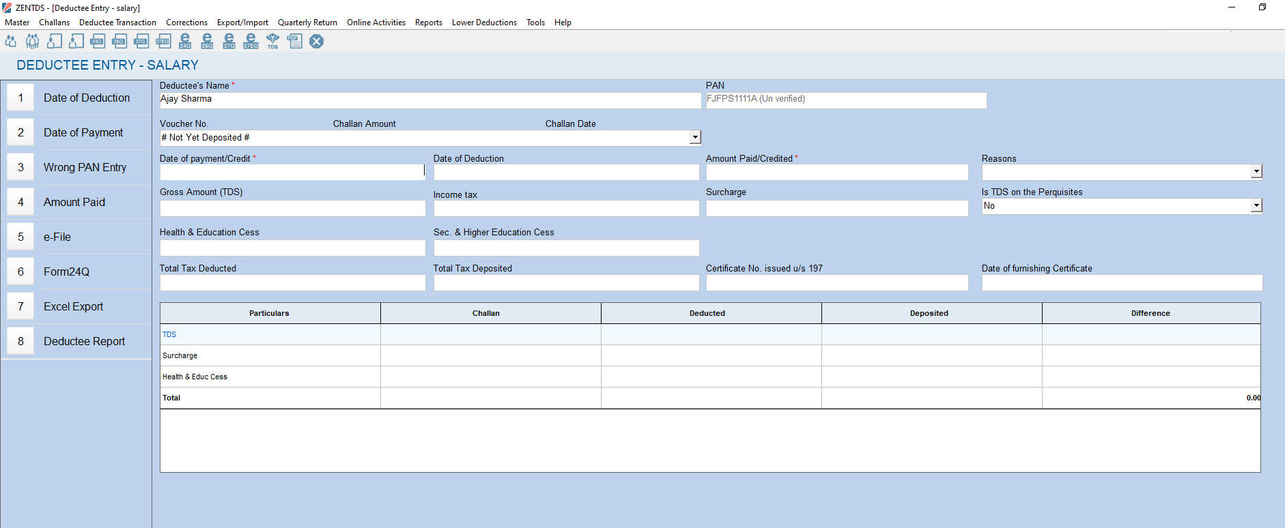1285x528 pixels.
Task: Click the e-27Q e-filing icon
Action: coord(229,42)
